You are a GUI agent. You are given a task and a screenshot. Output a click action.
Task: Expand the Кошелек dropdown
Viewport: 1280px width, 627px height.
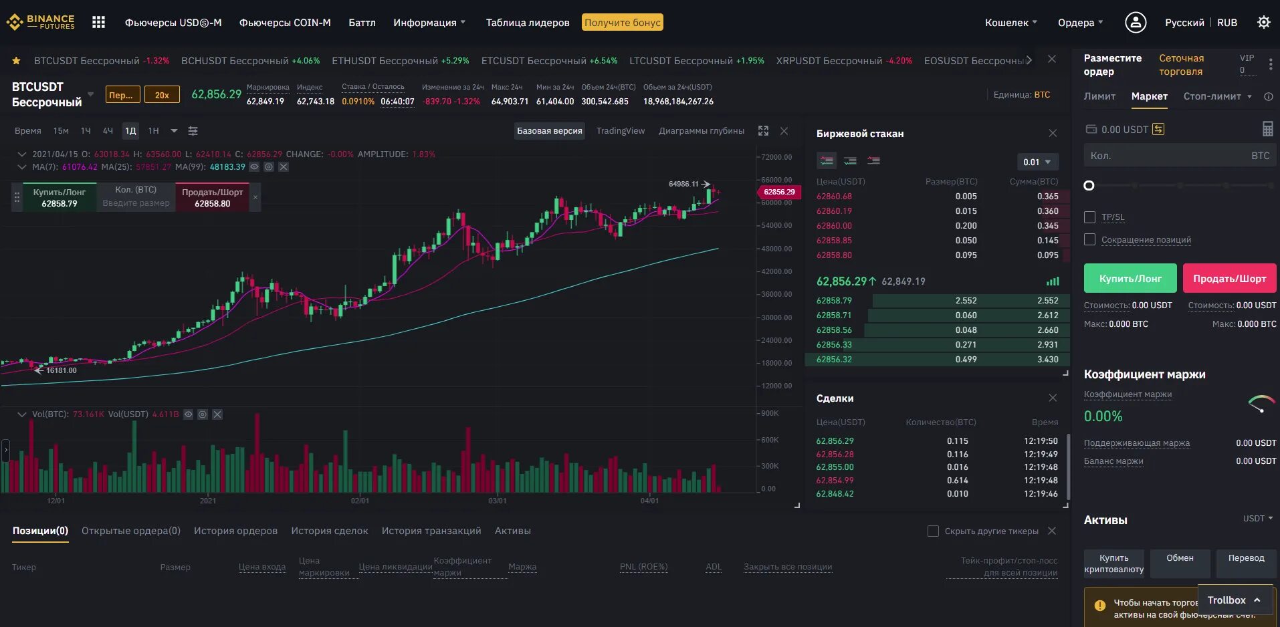(1010, 23)
